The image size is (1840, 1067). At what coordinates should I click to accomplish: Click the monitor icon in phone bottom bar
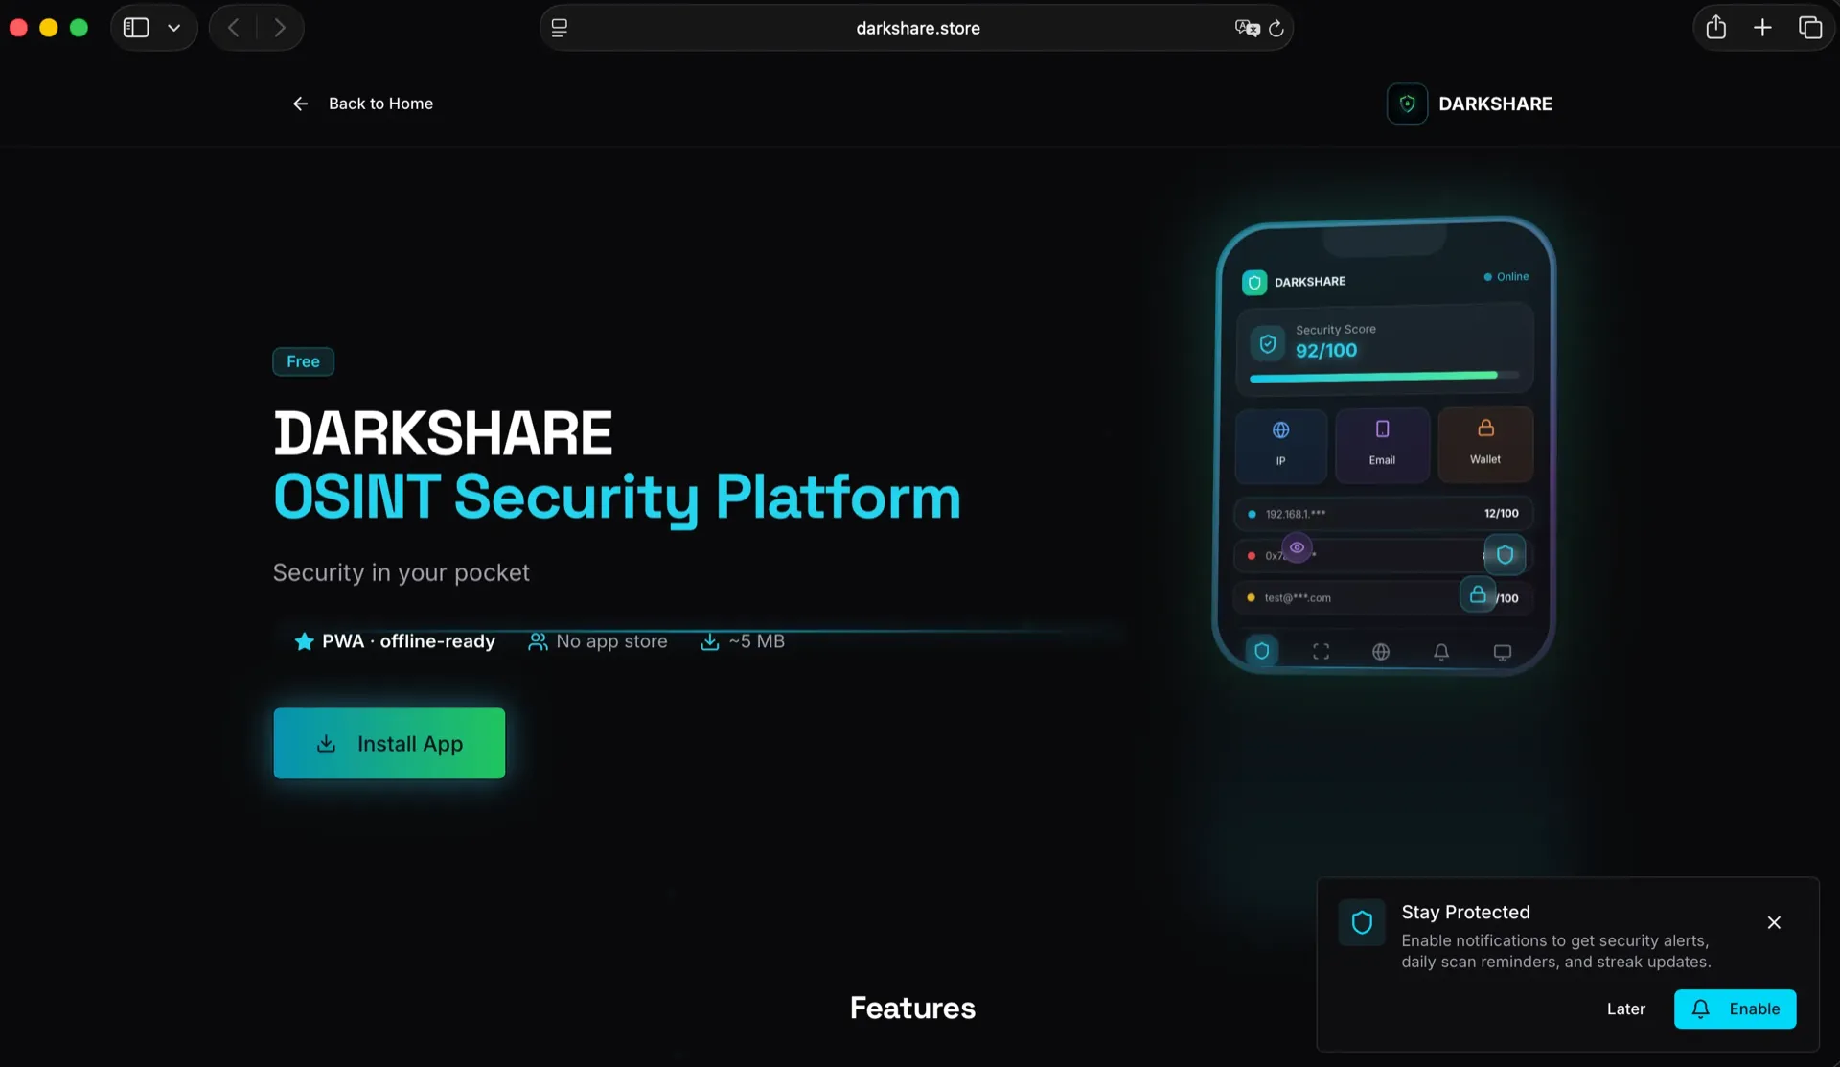1503,652
